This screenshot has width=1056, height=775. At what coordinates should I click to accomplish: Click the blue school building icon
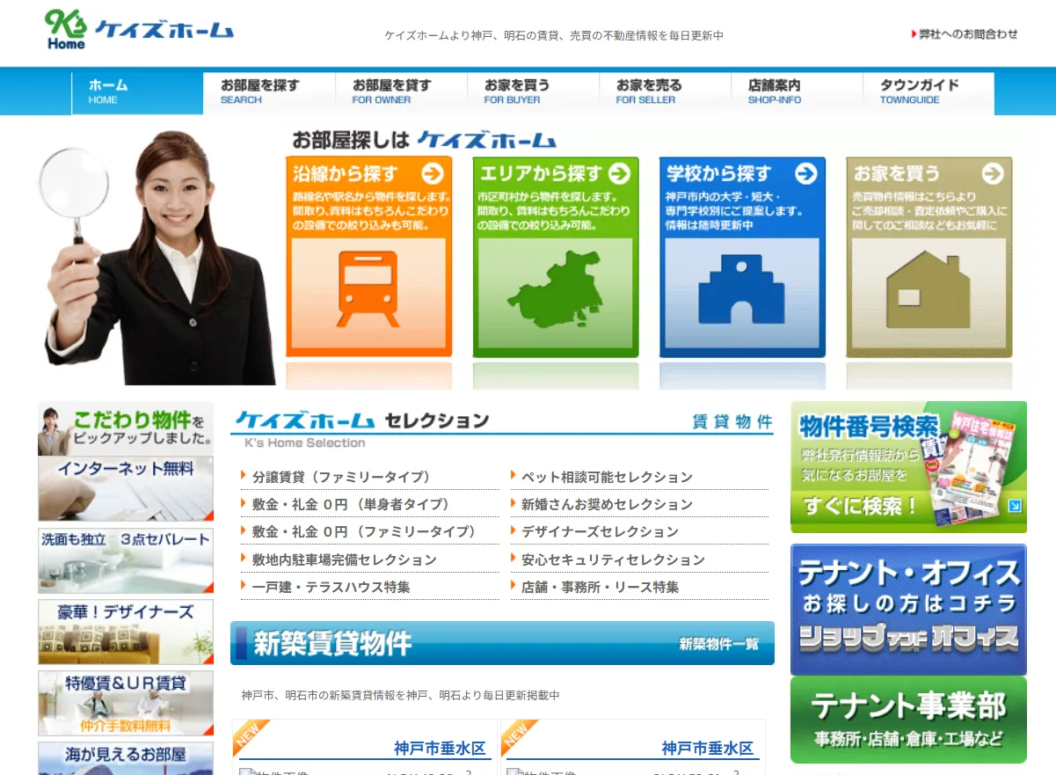(741, 290)
